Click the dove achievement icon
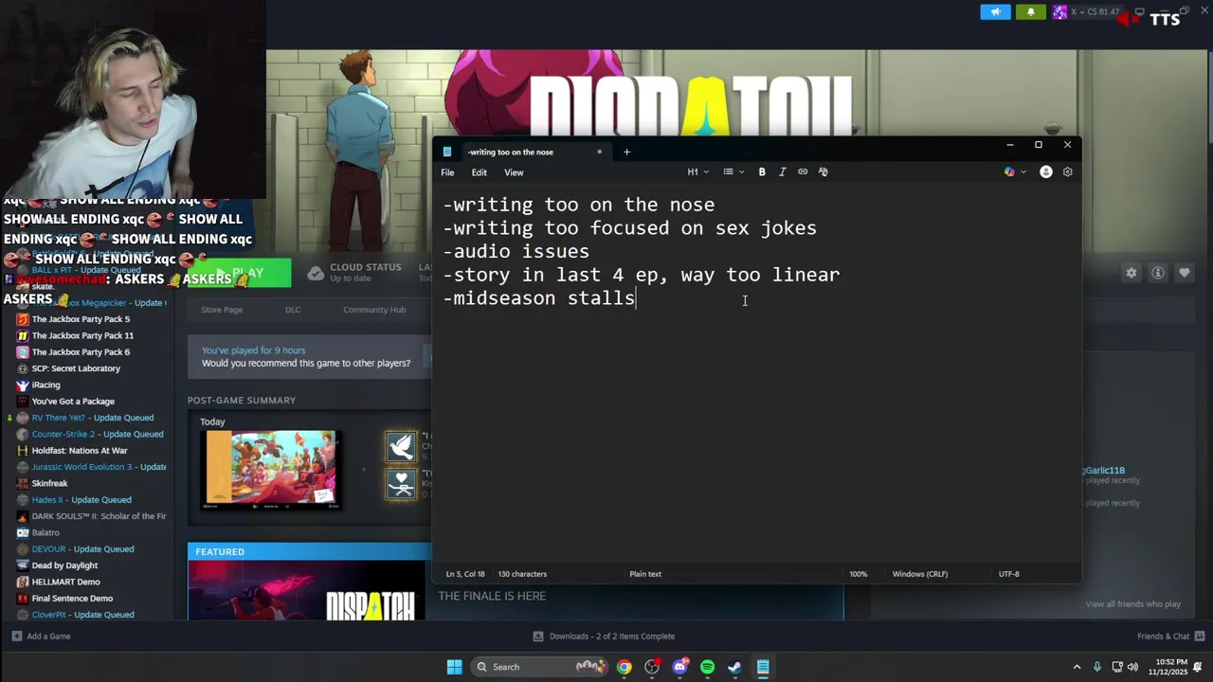Viewport: 1213px width, 682px height. (401, 447)
